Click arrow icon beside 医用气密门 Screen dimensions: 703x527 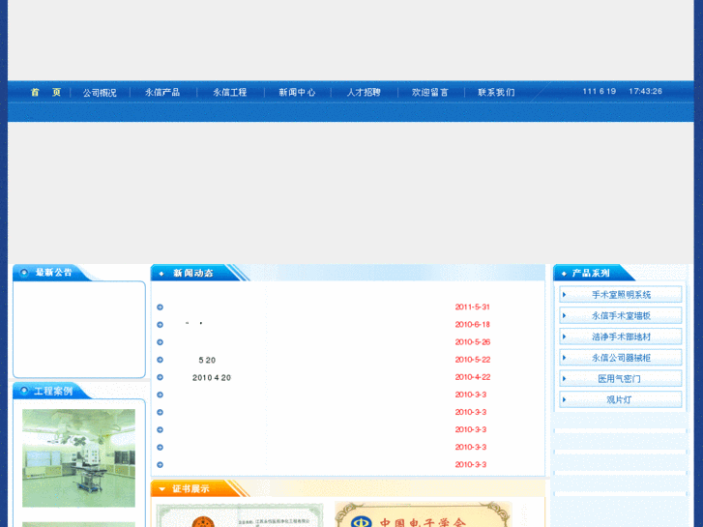tap(564, 379)
